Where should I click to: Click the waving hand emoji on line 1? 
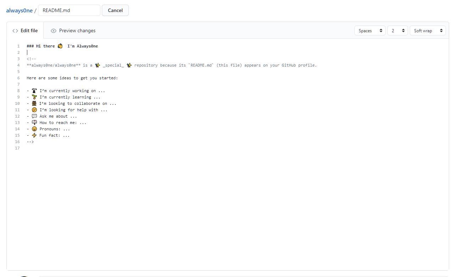click(60, 46)
